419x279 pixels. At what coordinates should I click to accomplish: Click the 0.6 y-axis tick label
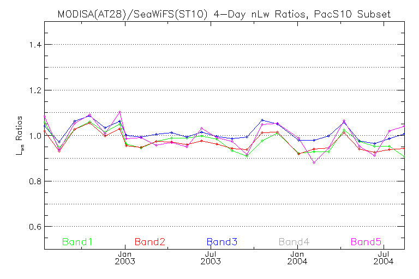[x=35, y=227]
